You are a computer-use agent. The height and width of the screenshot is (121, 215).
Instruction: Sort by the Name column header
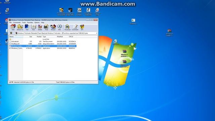[x=16, y=37]
